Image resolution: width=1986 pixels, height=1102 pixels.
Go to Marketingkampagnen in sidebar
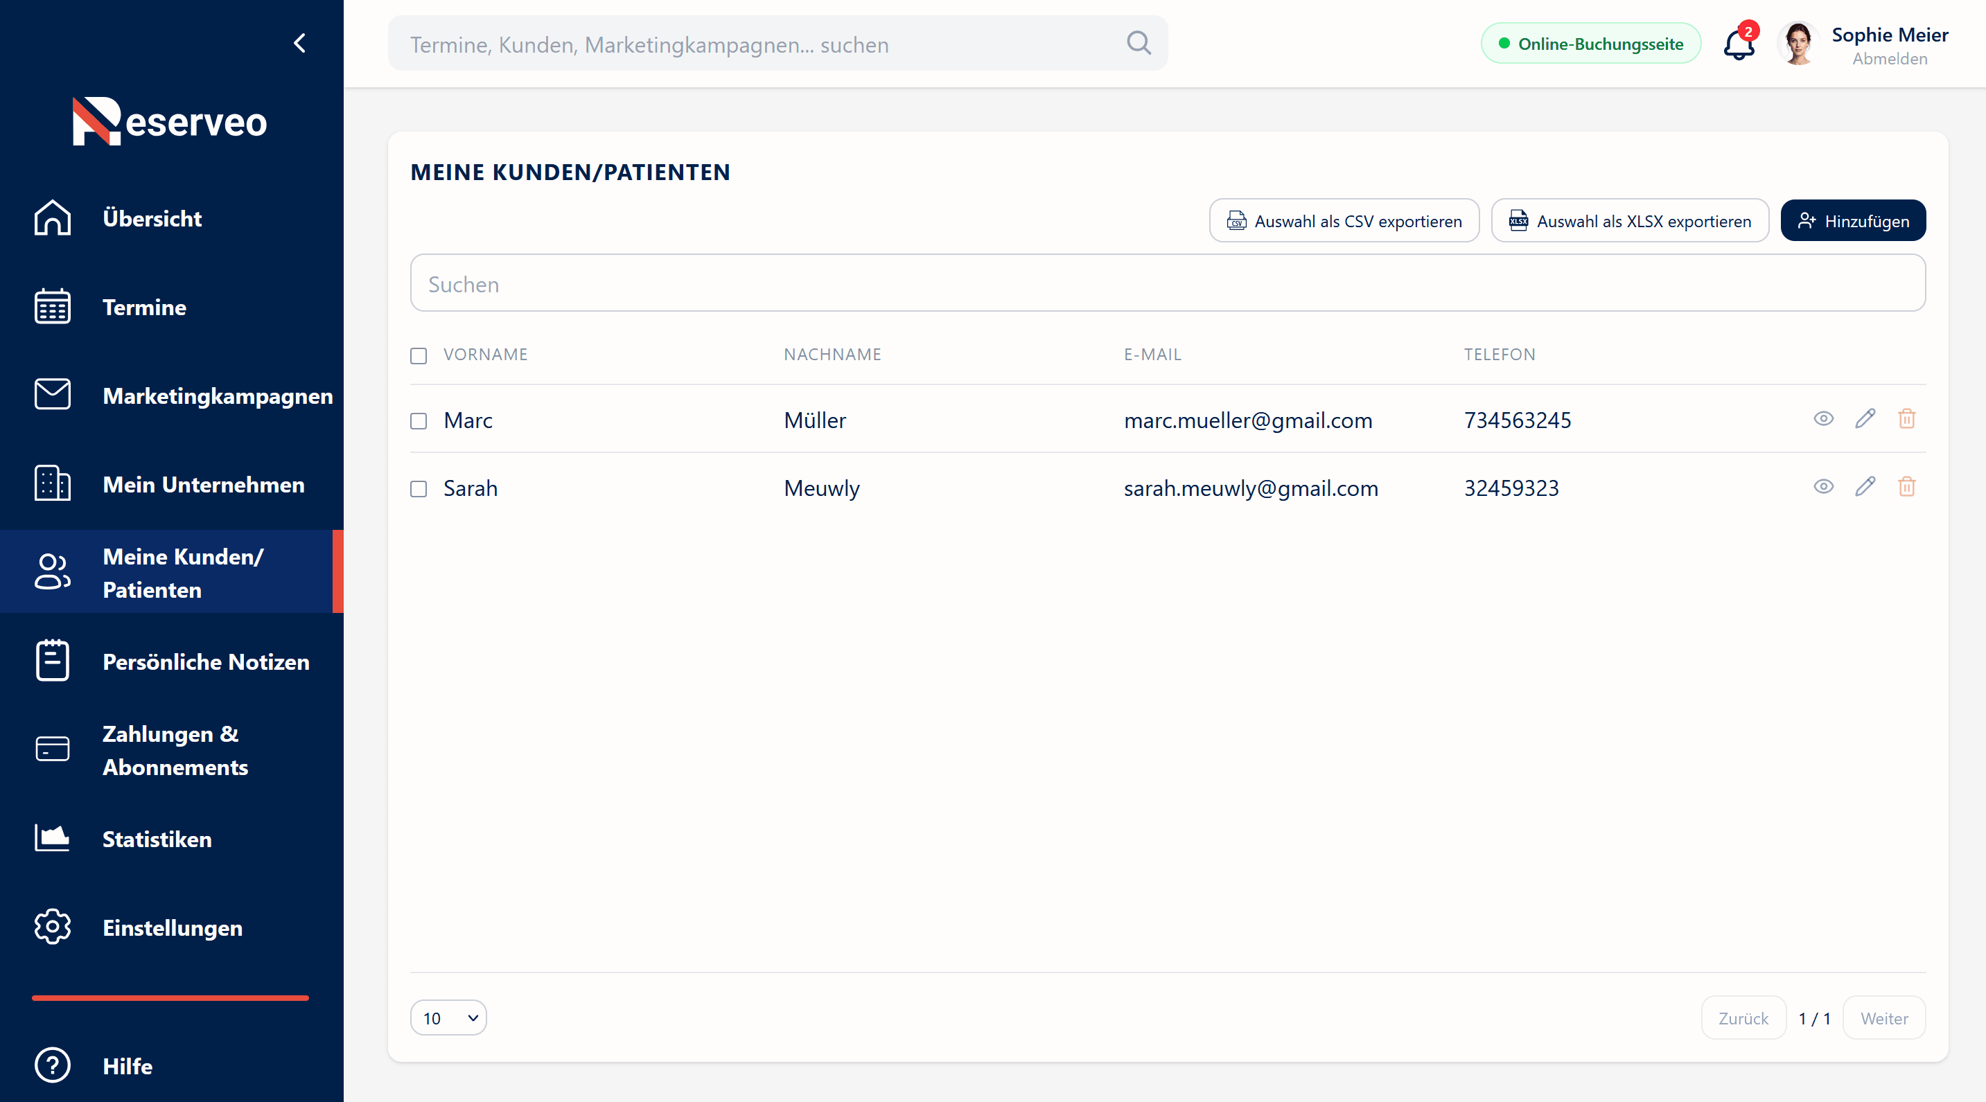click(x=171, y=396)
